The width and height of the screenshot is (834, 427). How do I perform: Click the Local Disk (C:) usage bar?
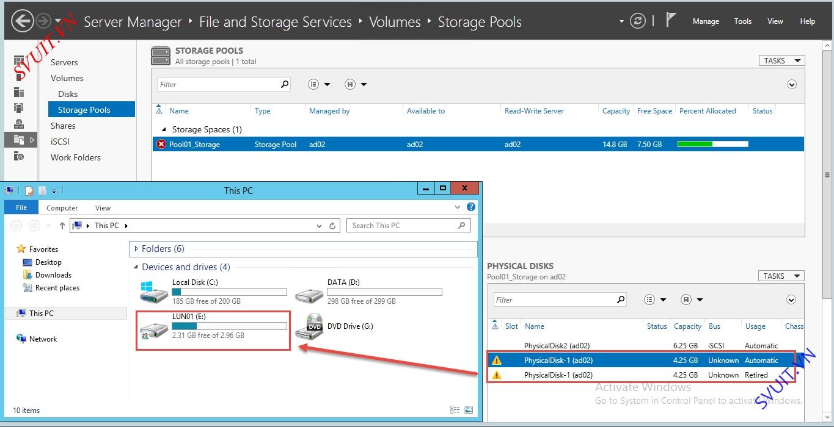(229, 292)
